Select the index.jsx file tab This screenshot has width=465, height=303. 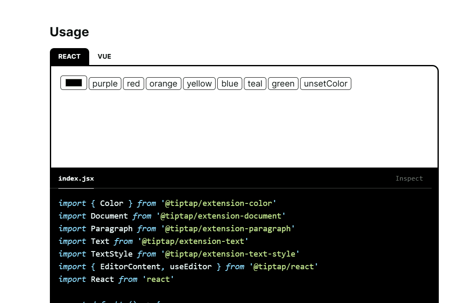pos(76,178)
